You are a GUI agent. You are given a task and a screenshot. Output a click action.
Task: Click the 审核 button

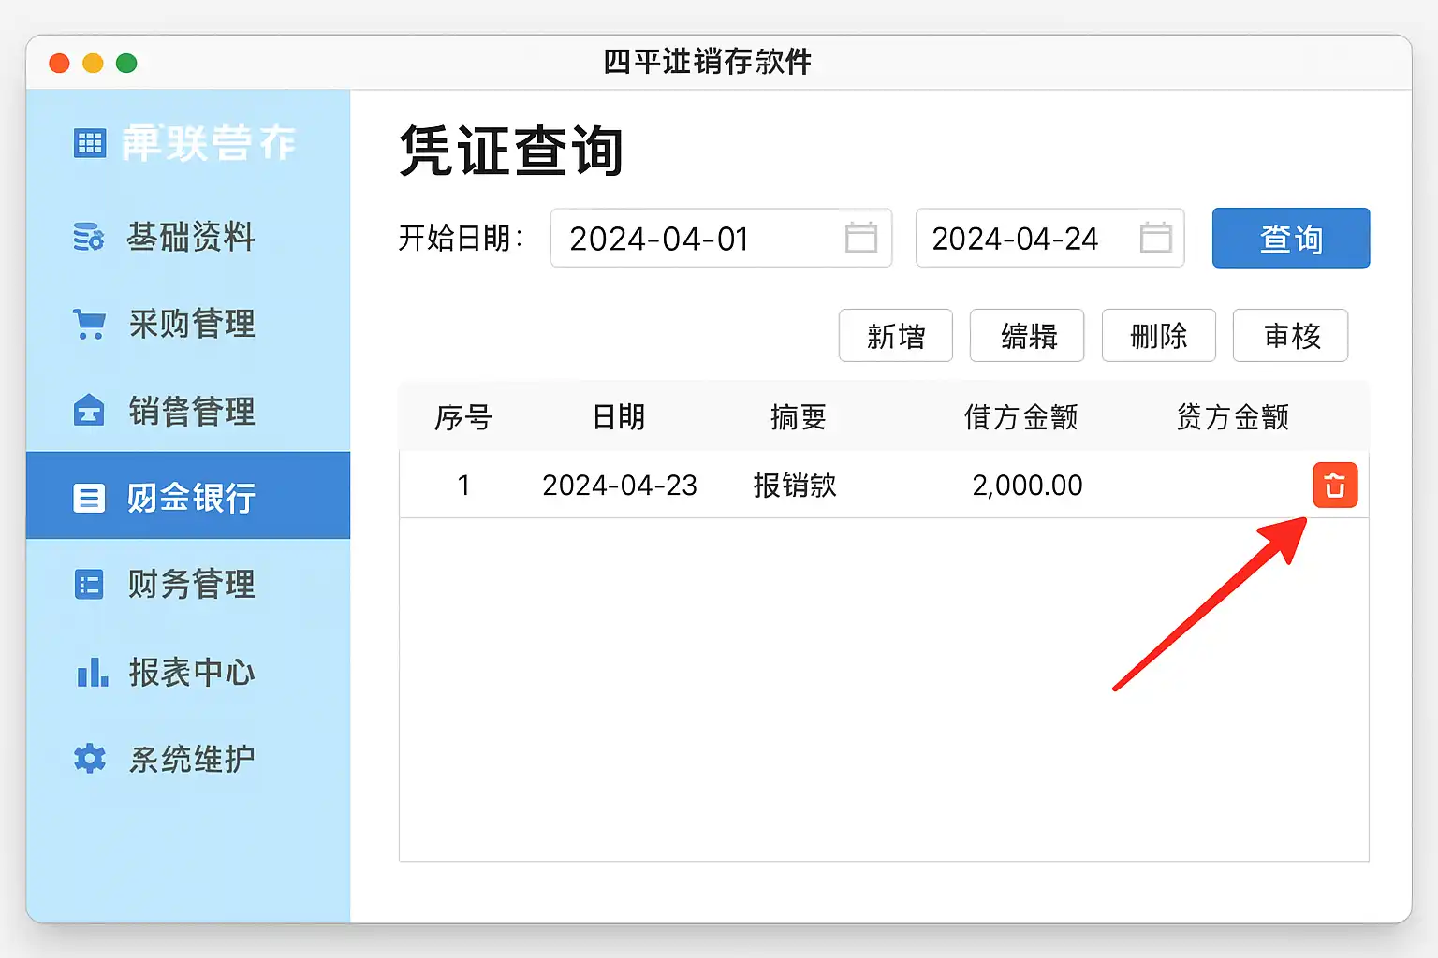(1290, 336)
